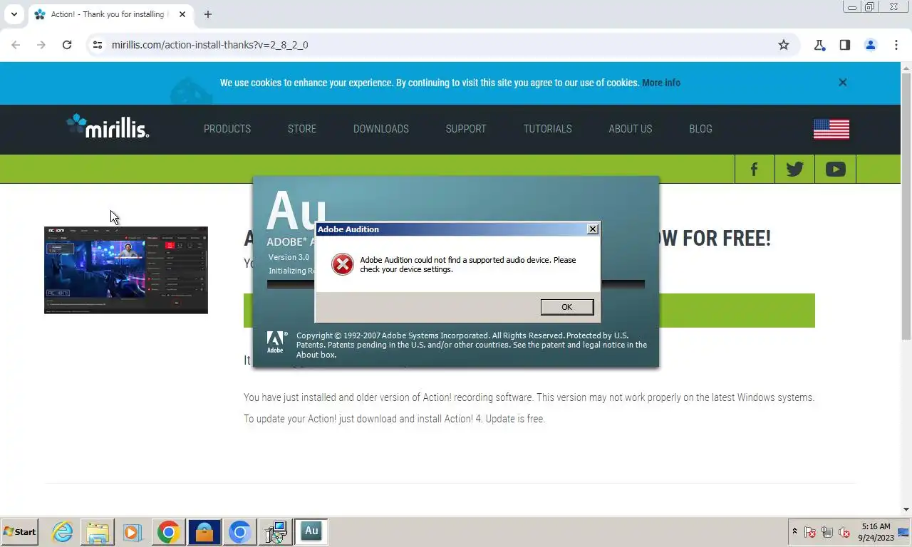The width and height of the screenshot is (912, 547).
Task: Open the STORE menu item
Action: (302, 129)
